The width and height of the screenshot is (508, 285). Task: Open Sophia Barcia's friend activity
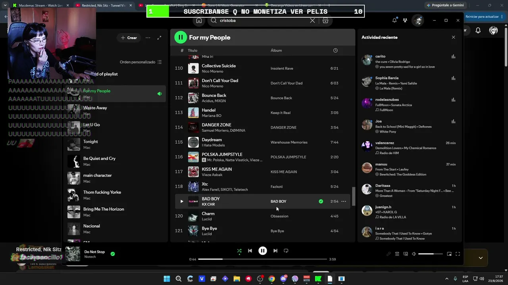(x=409, y=83)
